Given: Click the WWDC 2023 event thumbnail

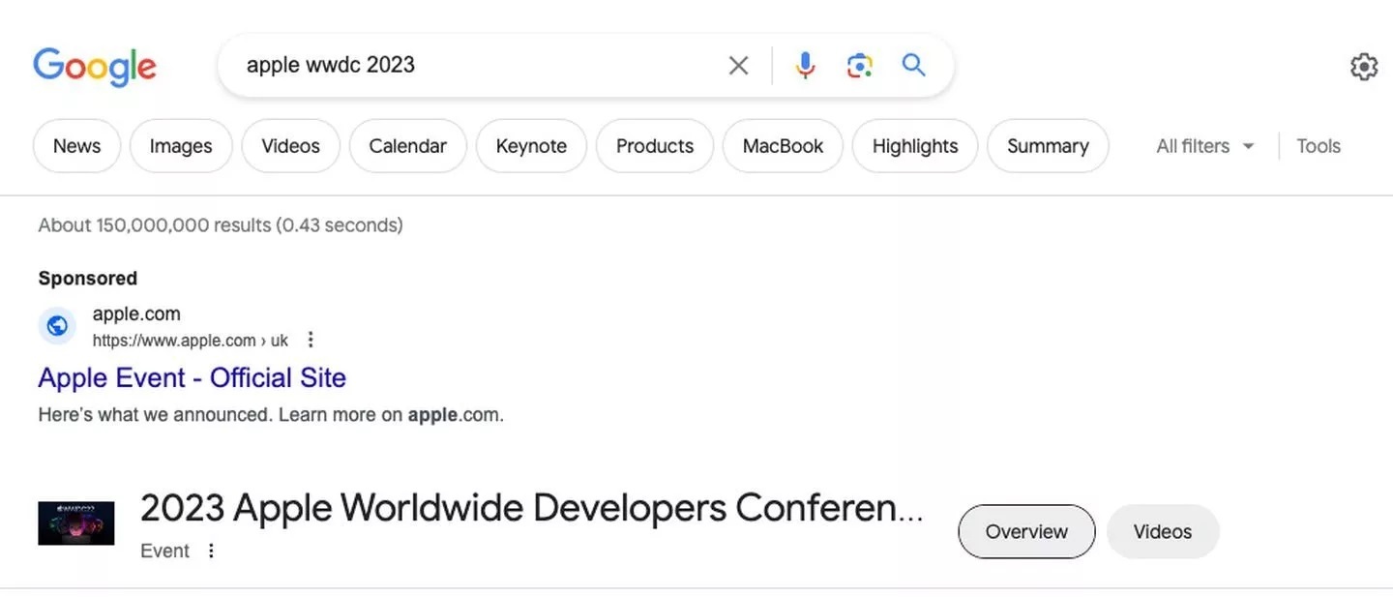Looking at the screenshot, I should (76, 522).
